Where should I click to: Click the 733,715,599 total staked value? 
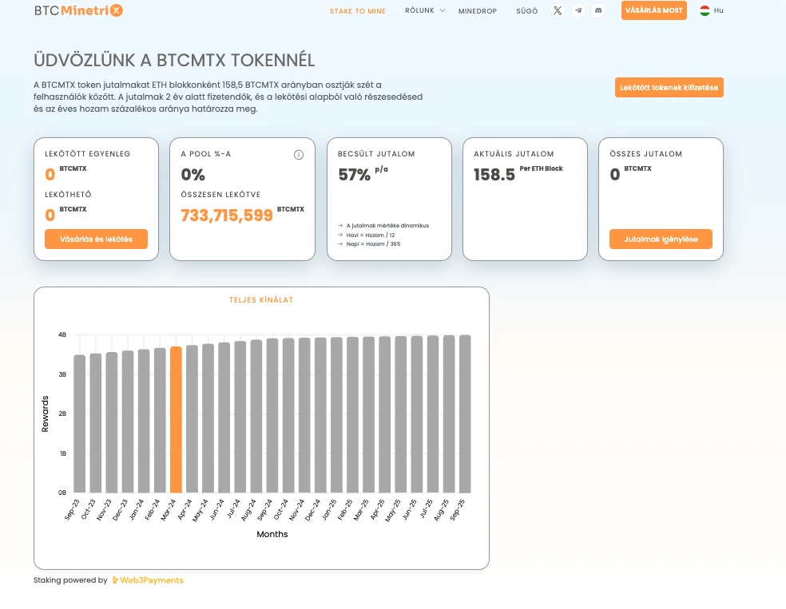click(227, 216)
